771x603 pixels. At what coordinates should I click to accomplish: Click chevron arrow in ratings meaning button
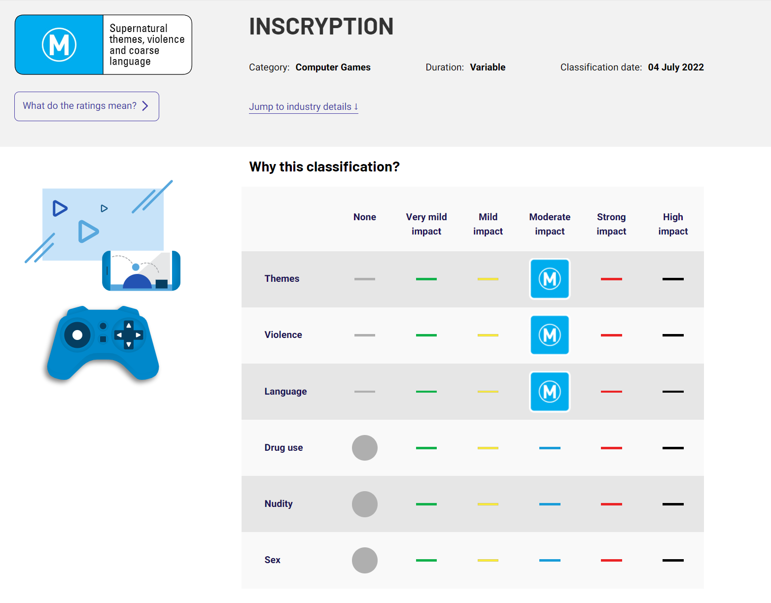[x=145, y=106]
